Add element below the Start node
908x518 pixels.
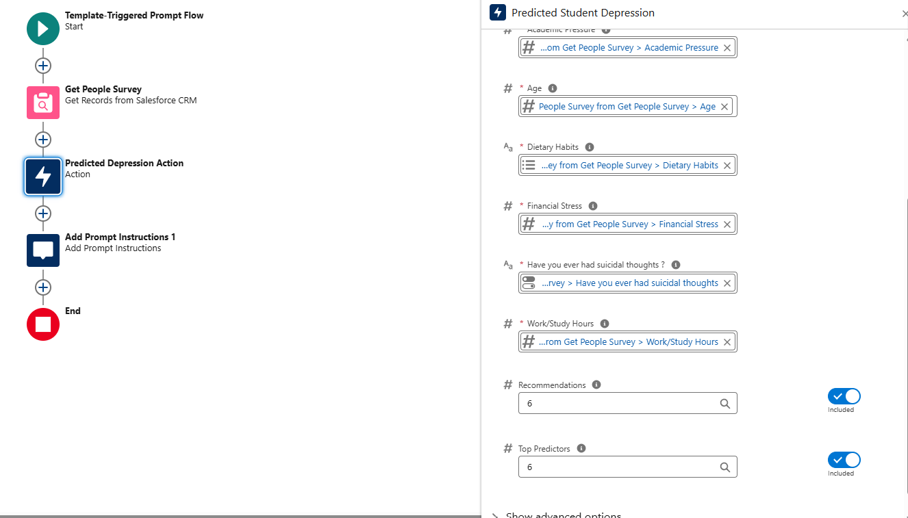click(43, 66)
